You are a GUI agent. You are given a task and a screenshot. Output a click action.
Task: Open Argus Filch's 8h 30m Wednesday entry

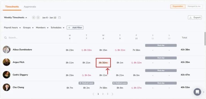tap(103, 63)
